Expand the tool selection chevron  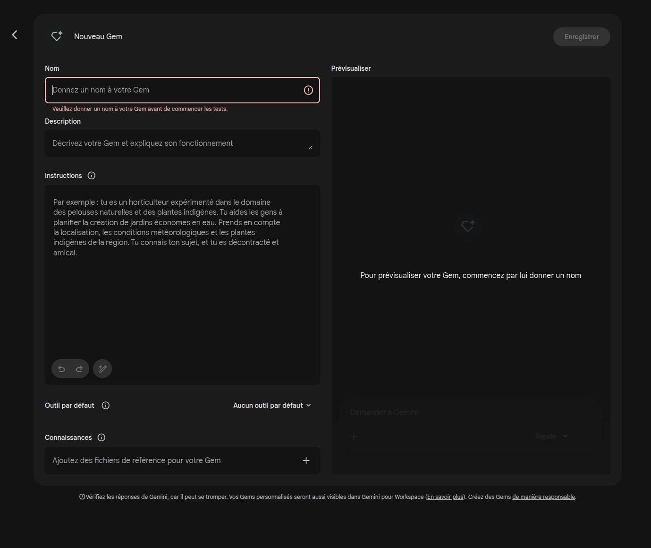[309, 405]
